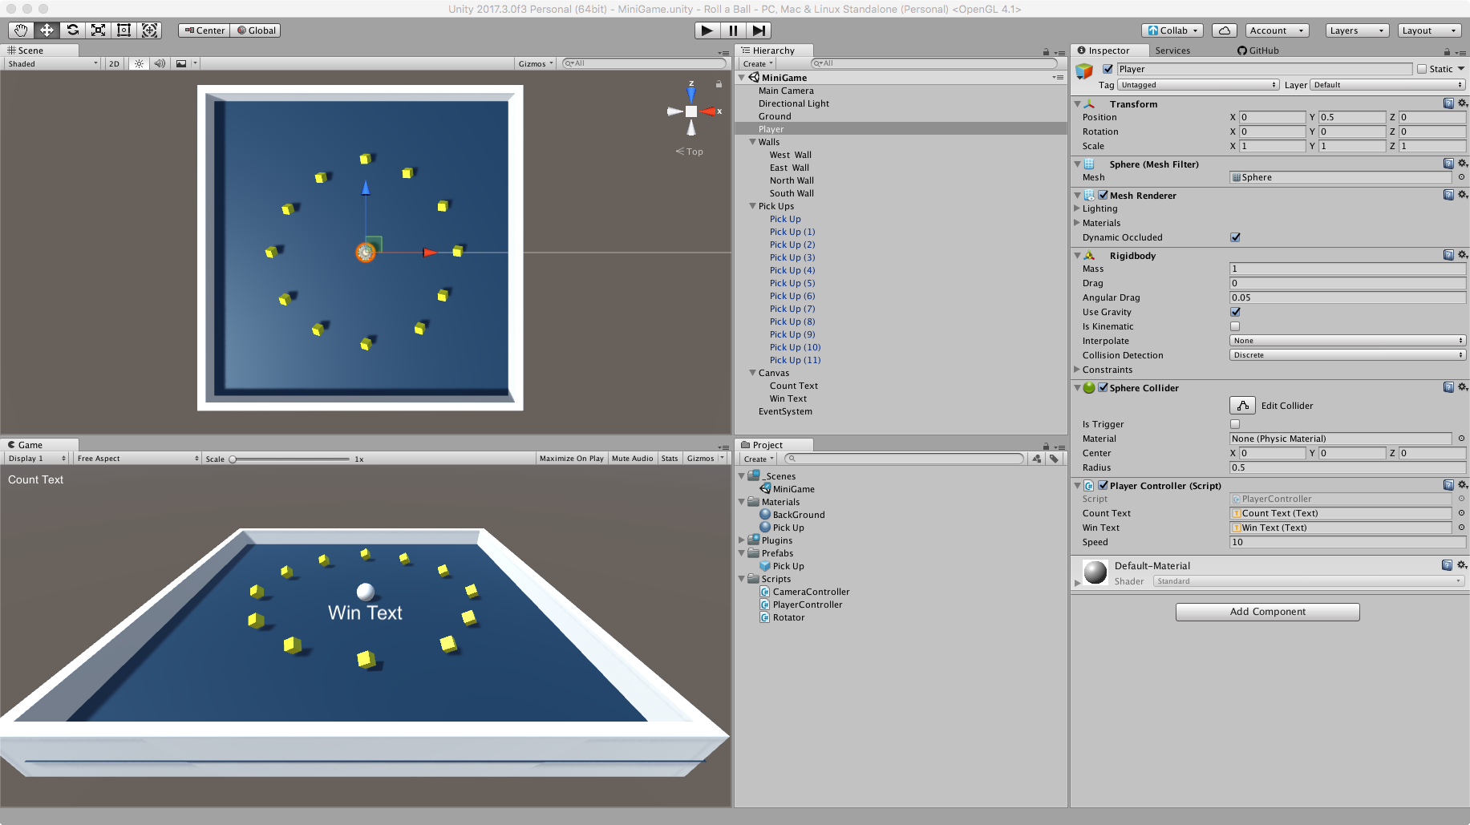Click the Add Component button
This screenshot has width=1470, height=825.
click(x=1267, y=612)
